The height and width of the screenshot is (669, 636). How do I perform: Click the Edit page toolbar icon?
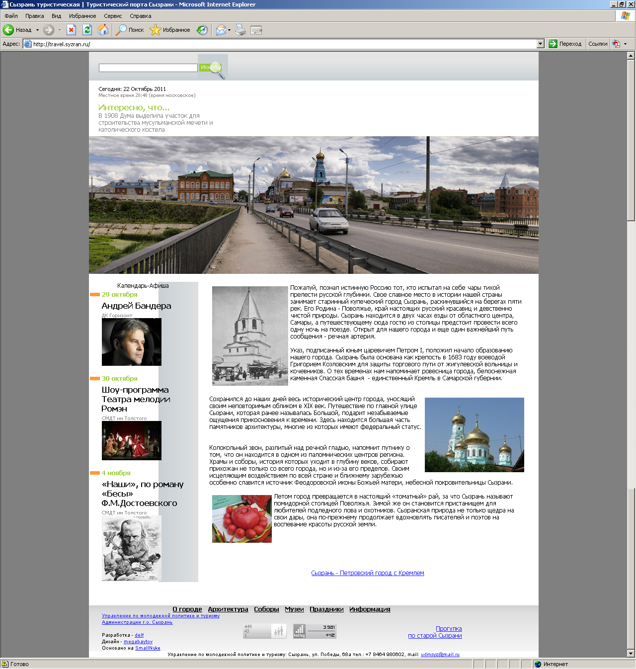[256, 30]
